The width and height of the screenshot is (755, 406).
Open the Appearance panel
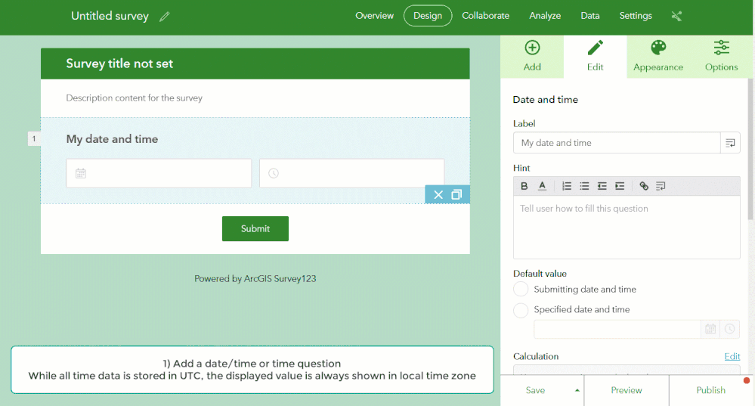coord(658,56)
